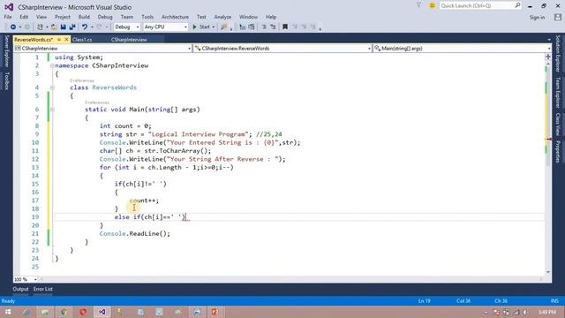Collapse the Main method outline

tap(52, 110)
